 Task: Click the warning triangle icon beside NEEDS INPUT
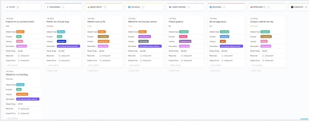88,7
